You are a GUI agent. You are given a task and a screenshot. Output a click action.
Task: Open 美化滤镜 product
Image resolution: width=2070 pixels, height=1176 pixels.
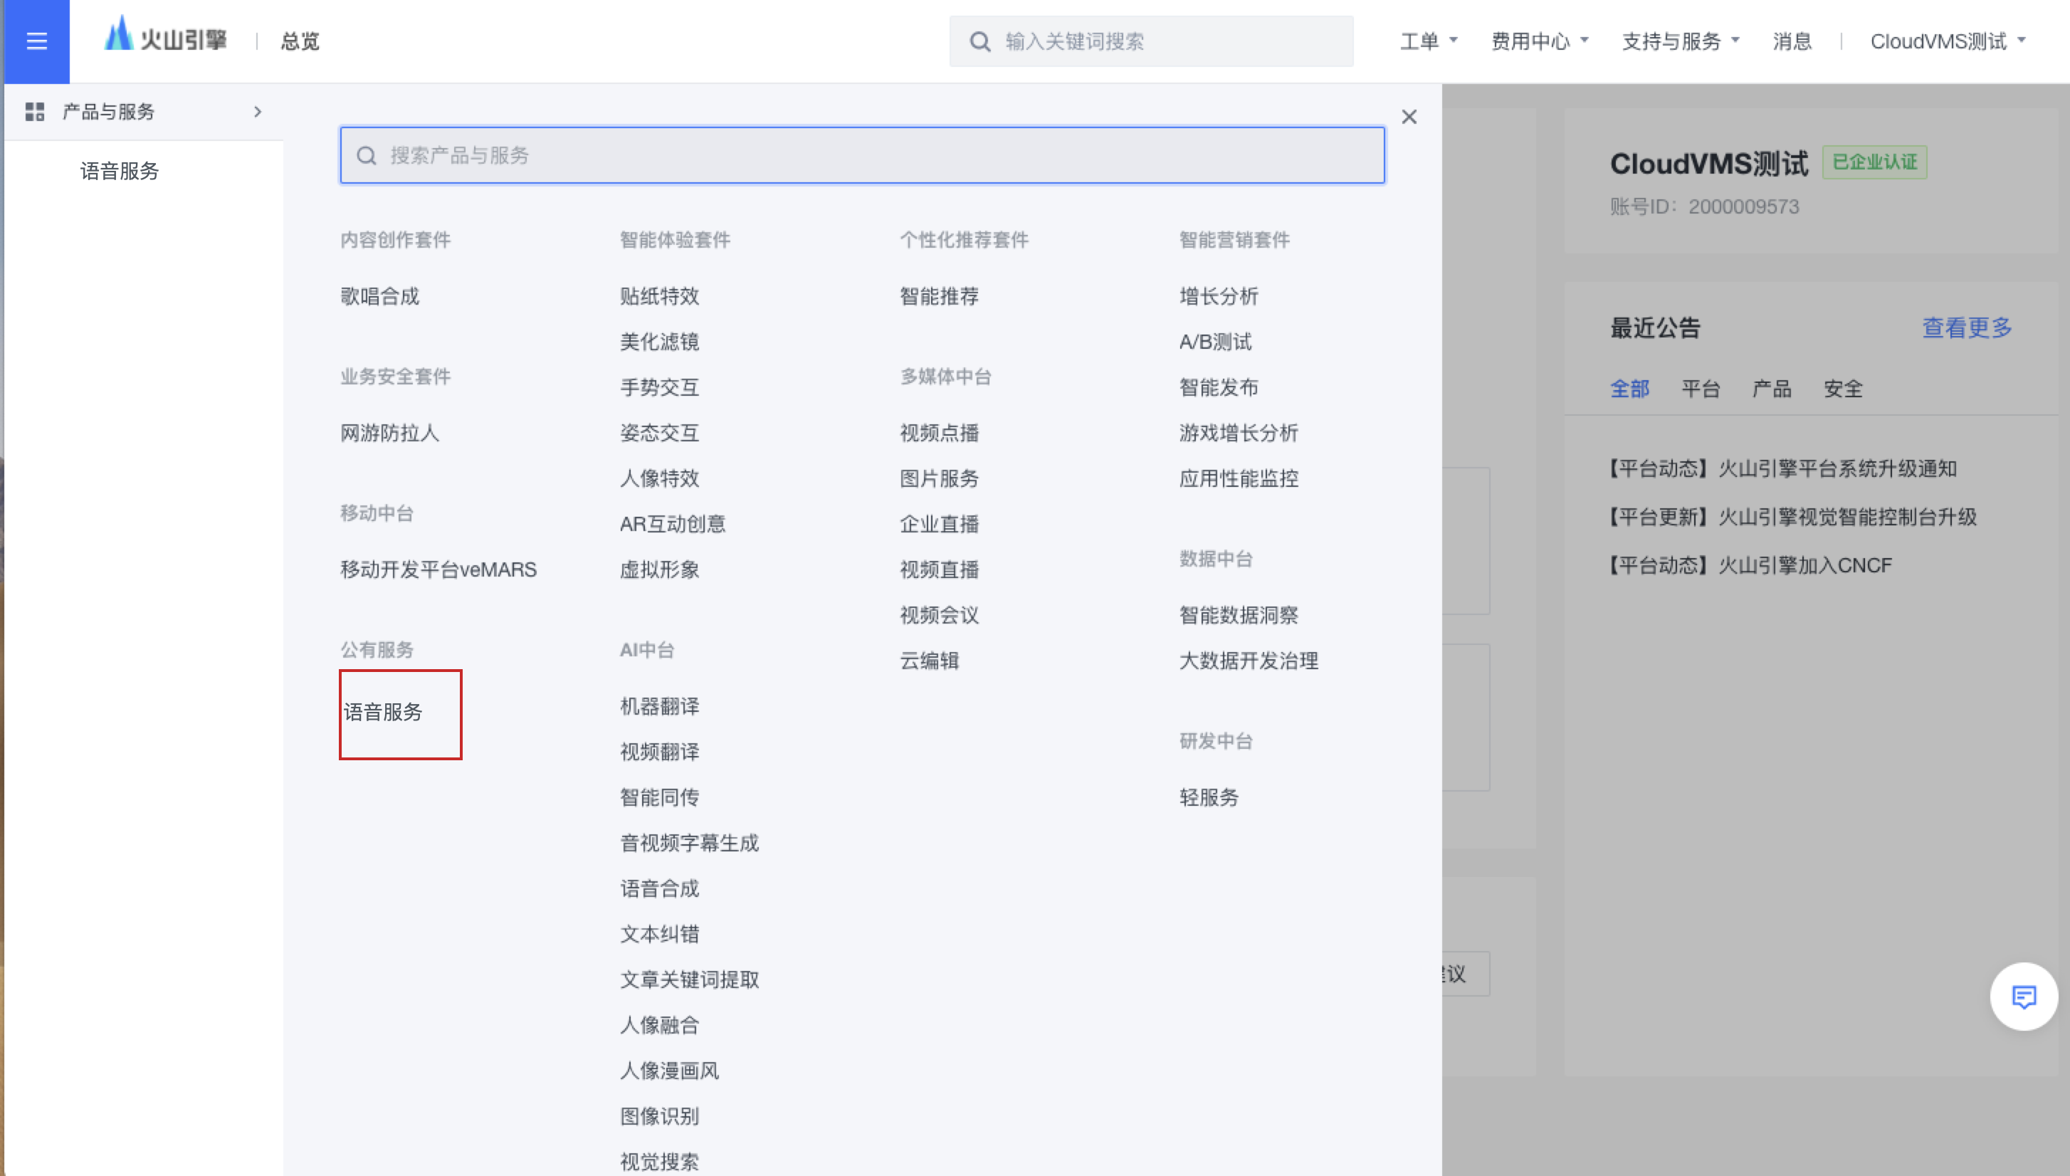pos(660,342)
